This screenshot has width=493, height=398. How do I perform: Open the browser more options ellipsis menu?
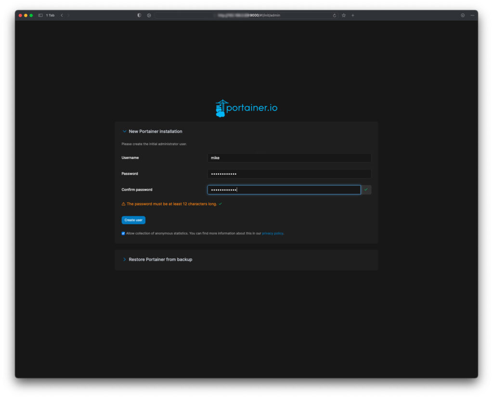coord(472,15)
